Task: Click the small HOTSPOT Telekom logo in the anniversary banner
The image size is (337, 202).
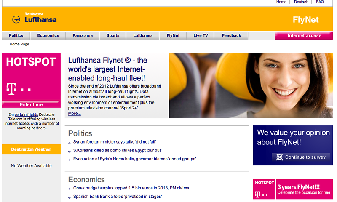Action: pos(264,189)
